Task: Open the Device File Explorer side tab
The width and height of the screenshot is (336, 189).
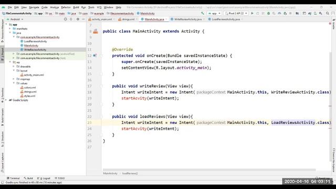Action: point(334,160)
